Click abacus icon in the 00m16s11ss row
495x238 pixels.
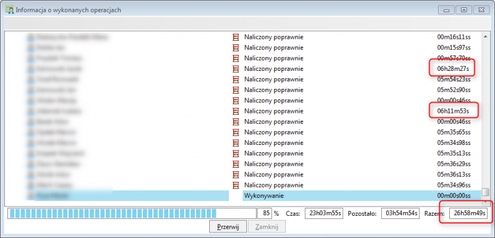236,37
